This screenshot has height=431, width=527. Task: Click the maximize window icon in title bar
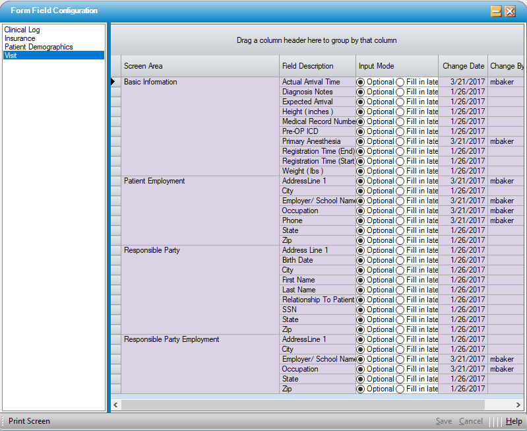coord(496,11)
